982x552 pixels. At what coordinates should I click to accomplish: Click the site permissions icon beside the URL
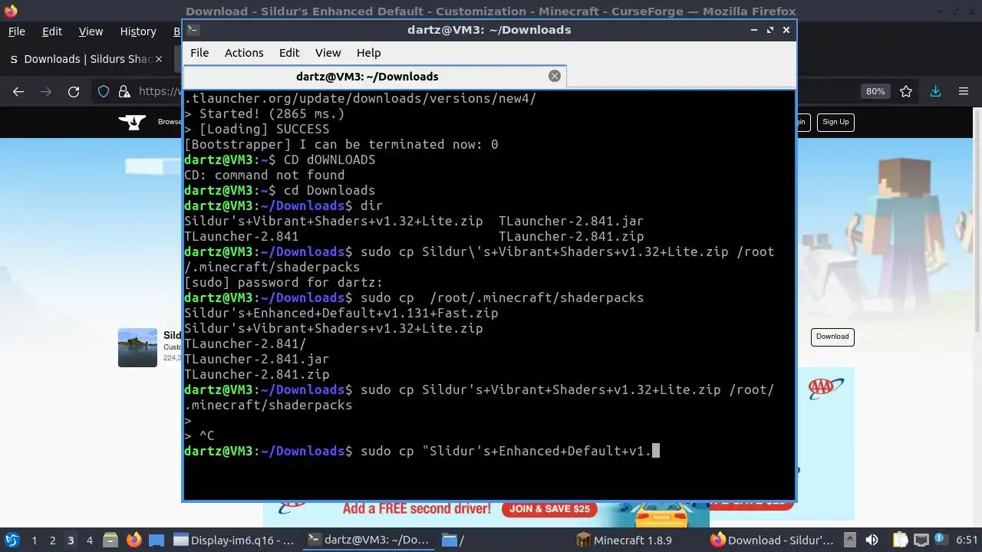pyautogui.click(x=124, y=91)
